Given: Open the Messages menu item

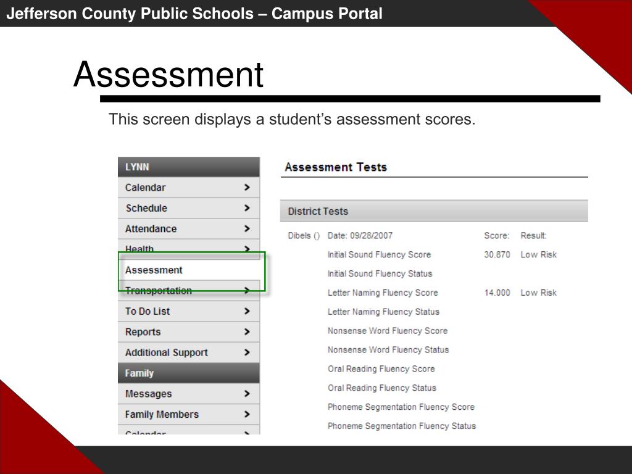Looking at the screenshot, I should pos(189,394).
